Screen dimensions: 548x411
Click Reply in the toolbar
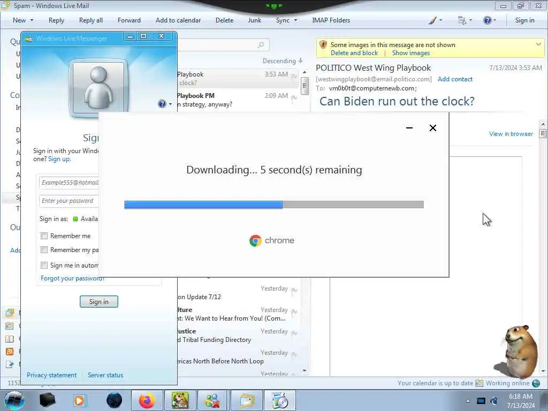56,20
